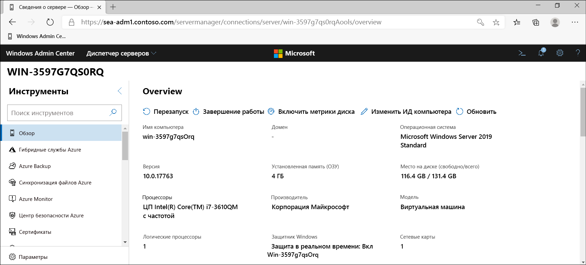Open the Windows Admin Ce... bookmark
Screen dimensions: 586x265
click(37, 36)
